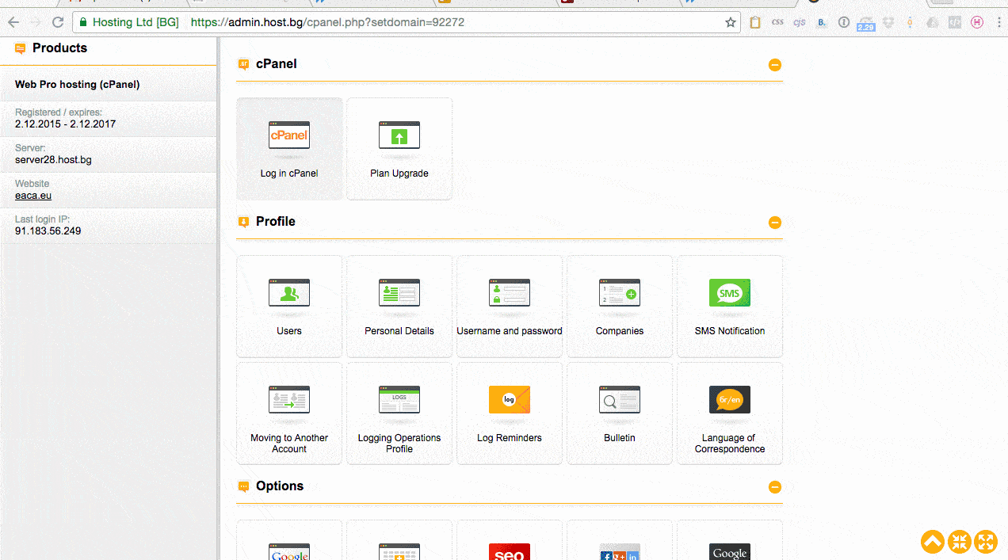Click the scroll-to-top orange arrow button

pyautogui.click(x=933, y=542)
